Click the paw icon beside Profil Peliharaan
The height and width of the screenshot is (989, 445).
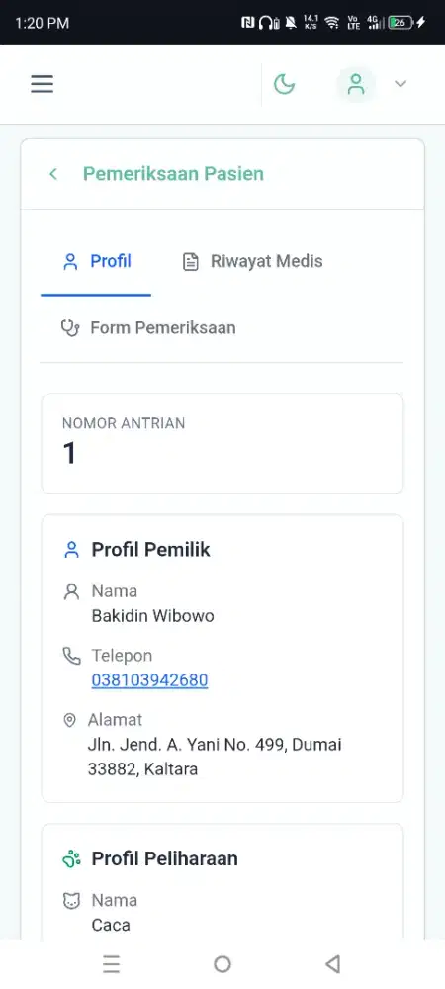pos(72,859)
